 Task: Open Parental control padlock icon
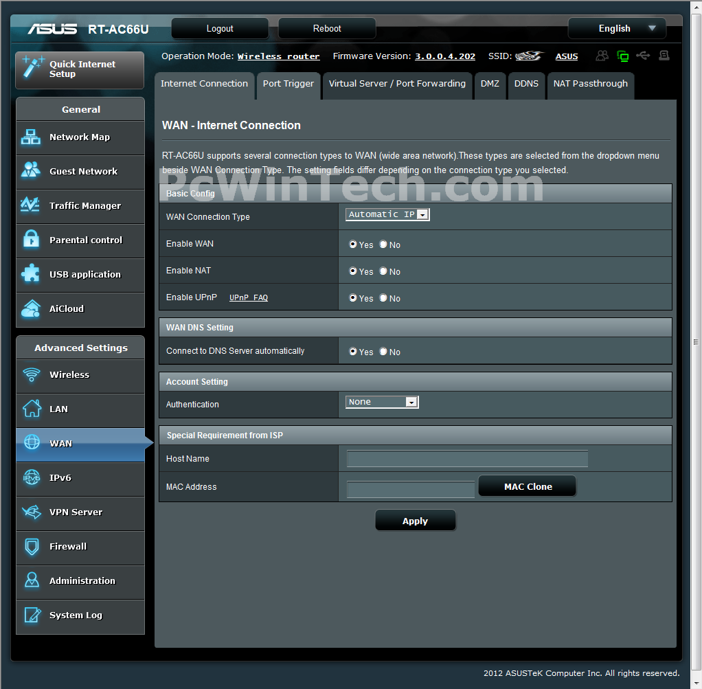click(31, 240)
